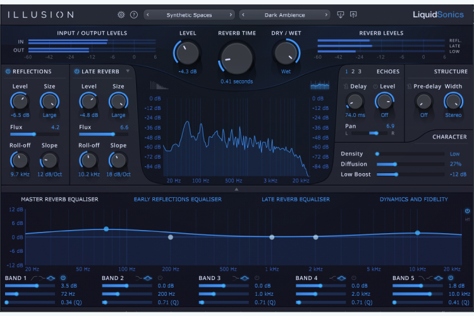The height and width of the screenshot is (316, 474).
Task: Select echo tab 2
Action: [353, 71]
